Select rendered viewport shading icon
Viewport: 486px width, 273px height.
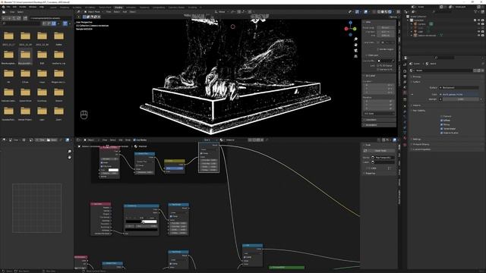(390, 12)
